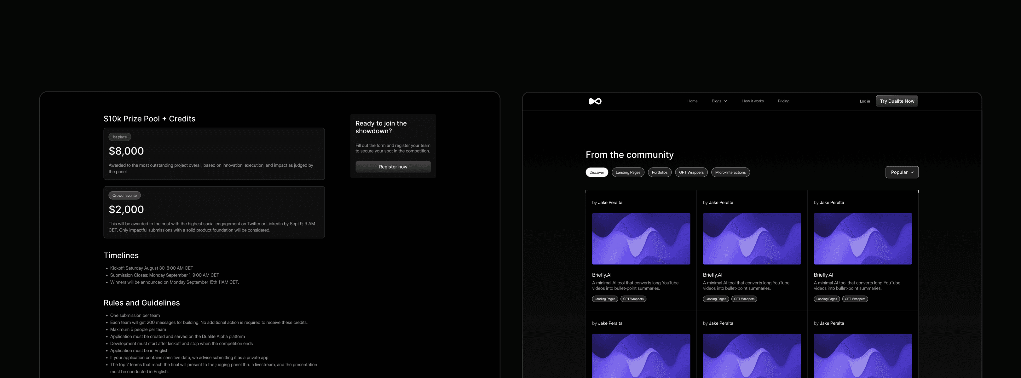1021x378 pixels.
Task: Click the Register now button
Action: [393, 167]
